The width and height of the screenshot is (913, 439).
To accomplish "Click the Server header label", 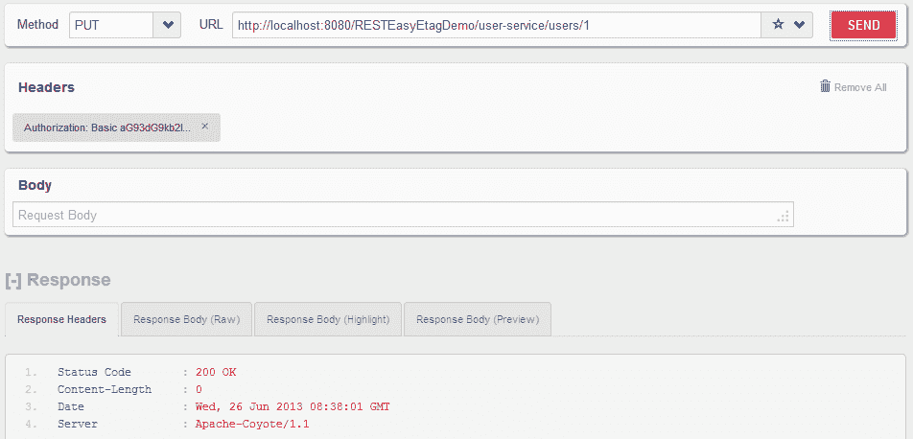I will pyautogui.click(x=78, y=424).
